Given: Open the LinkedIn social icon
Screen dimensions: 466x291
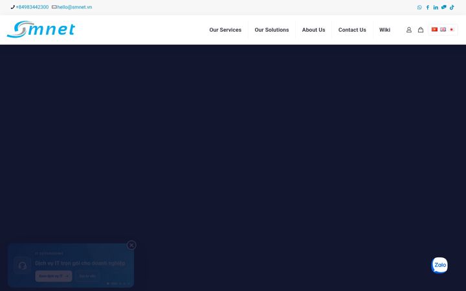Looking at the screenshot, I should pyautogui.click(x=436, y=7).
